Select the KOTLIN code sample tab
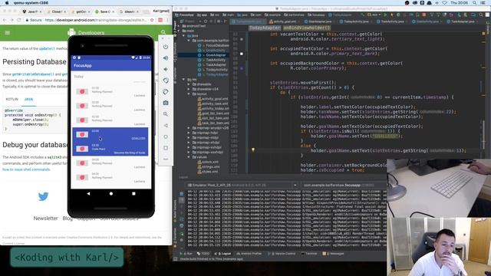Viewport: 491px width, 276px height. (12, 99)
